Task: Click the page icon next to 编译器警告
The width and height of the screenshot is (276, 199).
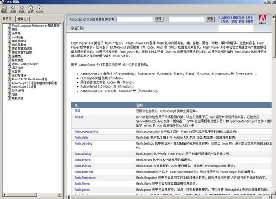Action: click(10, 45)
